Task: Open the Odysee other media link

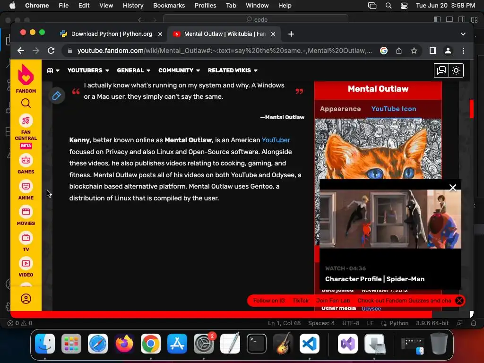Action: pos(371,309)
